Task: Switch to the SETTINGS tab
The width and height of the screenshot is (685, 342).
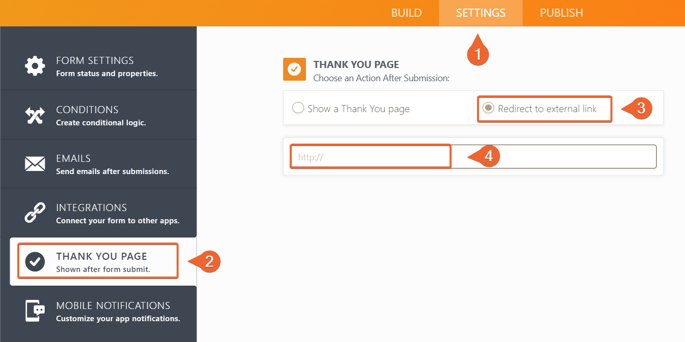Action: (x=480, y=13)
